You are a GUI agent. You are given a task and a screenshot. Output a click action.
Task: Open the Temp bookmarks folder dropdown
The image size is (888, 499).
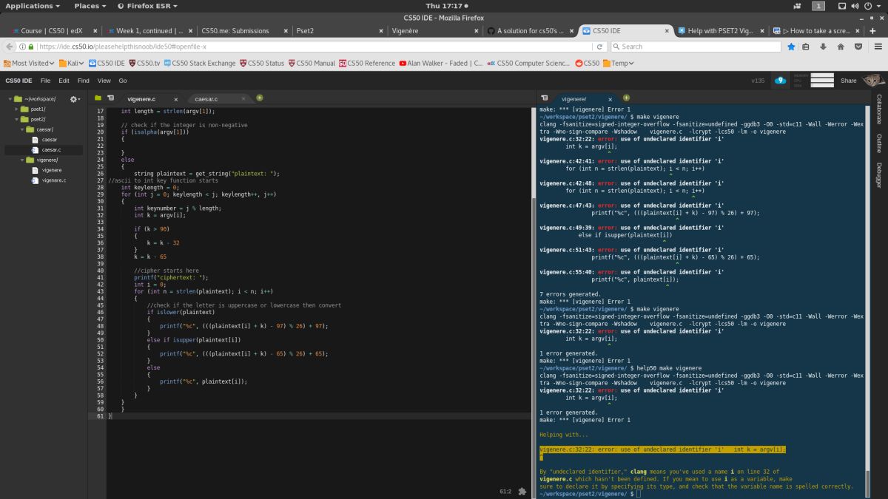[619, 63]
